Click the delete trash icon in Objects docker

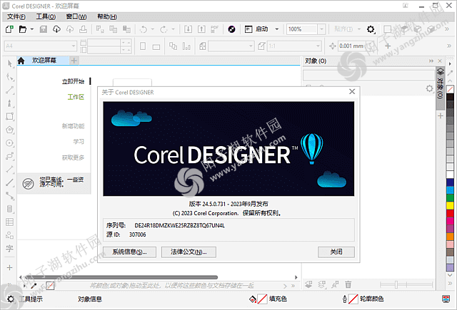click(x=348, y=284)
